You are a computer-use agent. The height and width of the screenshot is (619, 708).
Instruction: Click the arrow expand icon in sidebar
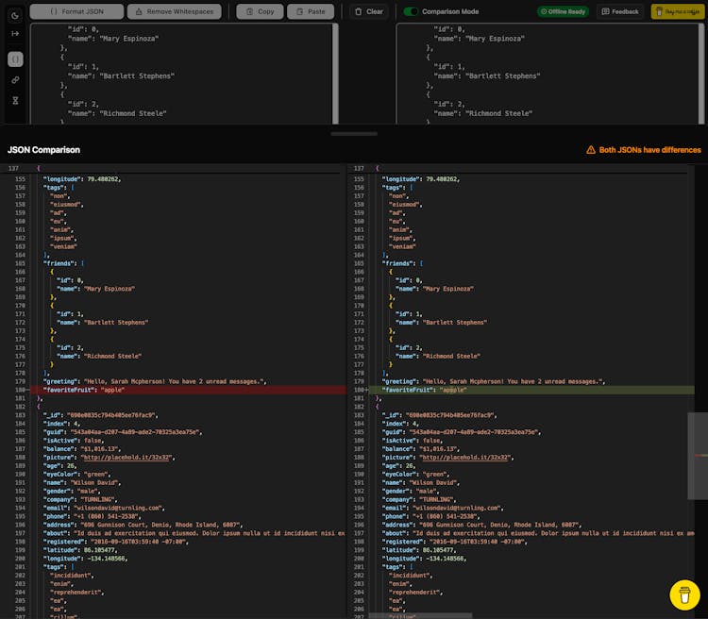click(15, 33)
